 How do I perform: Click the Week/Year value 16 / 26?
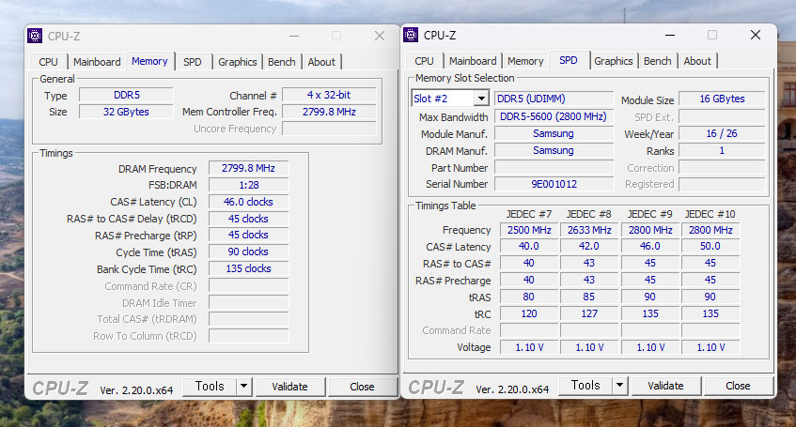(x=722, y=133)
